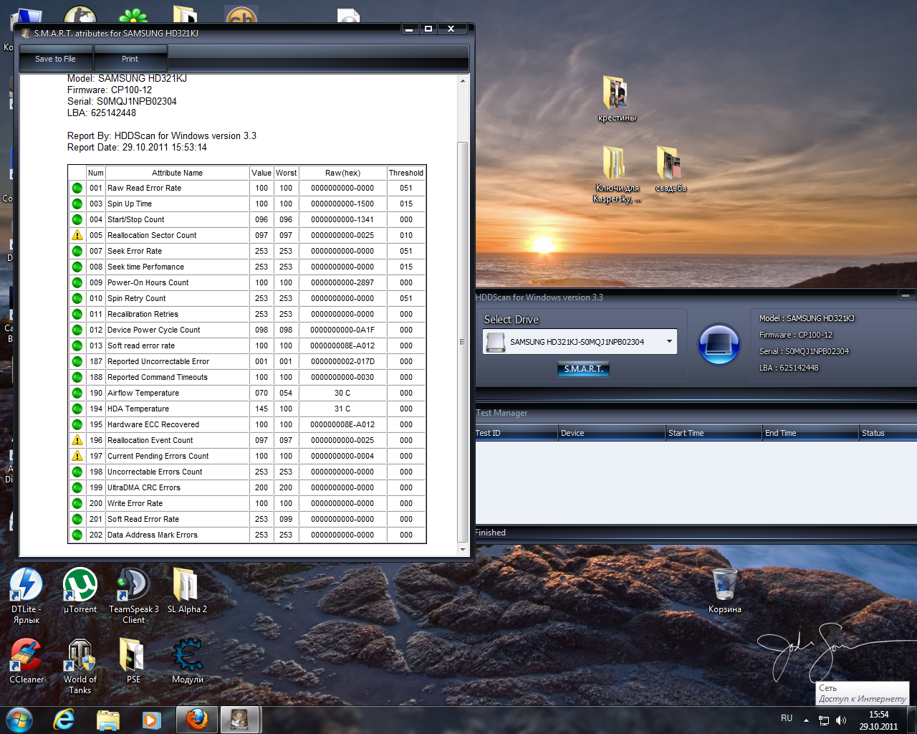Expand the Select Drive dropdown
This screenshot has width=917, height=734.
click(669, 341)
